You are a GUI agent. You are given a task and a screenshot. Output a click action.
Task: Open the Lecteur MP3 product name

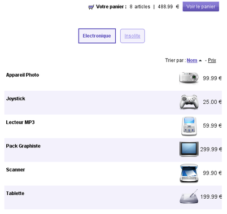pos(20,123)
